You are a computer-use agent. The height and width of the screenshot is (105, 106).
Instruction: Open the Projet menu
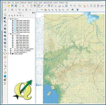point(5,3)
